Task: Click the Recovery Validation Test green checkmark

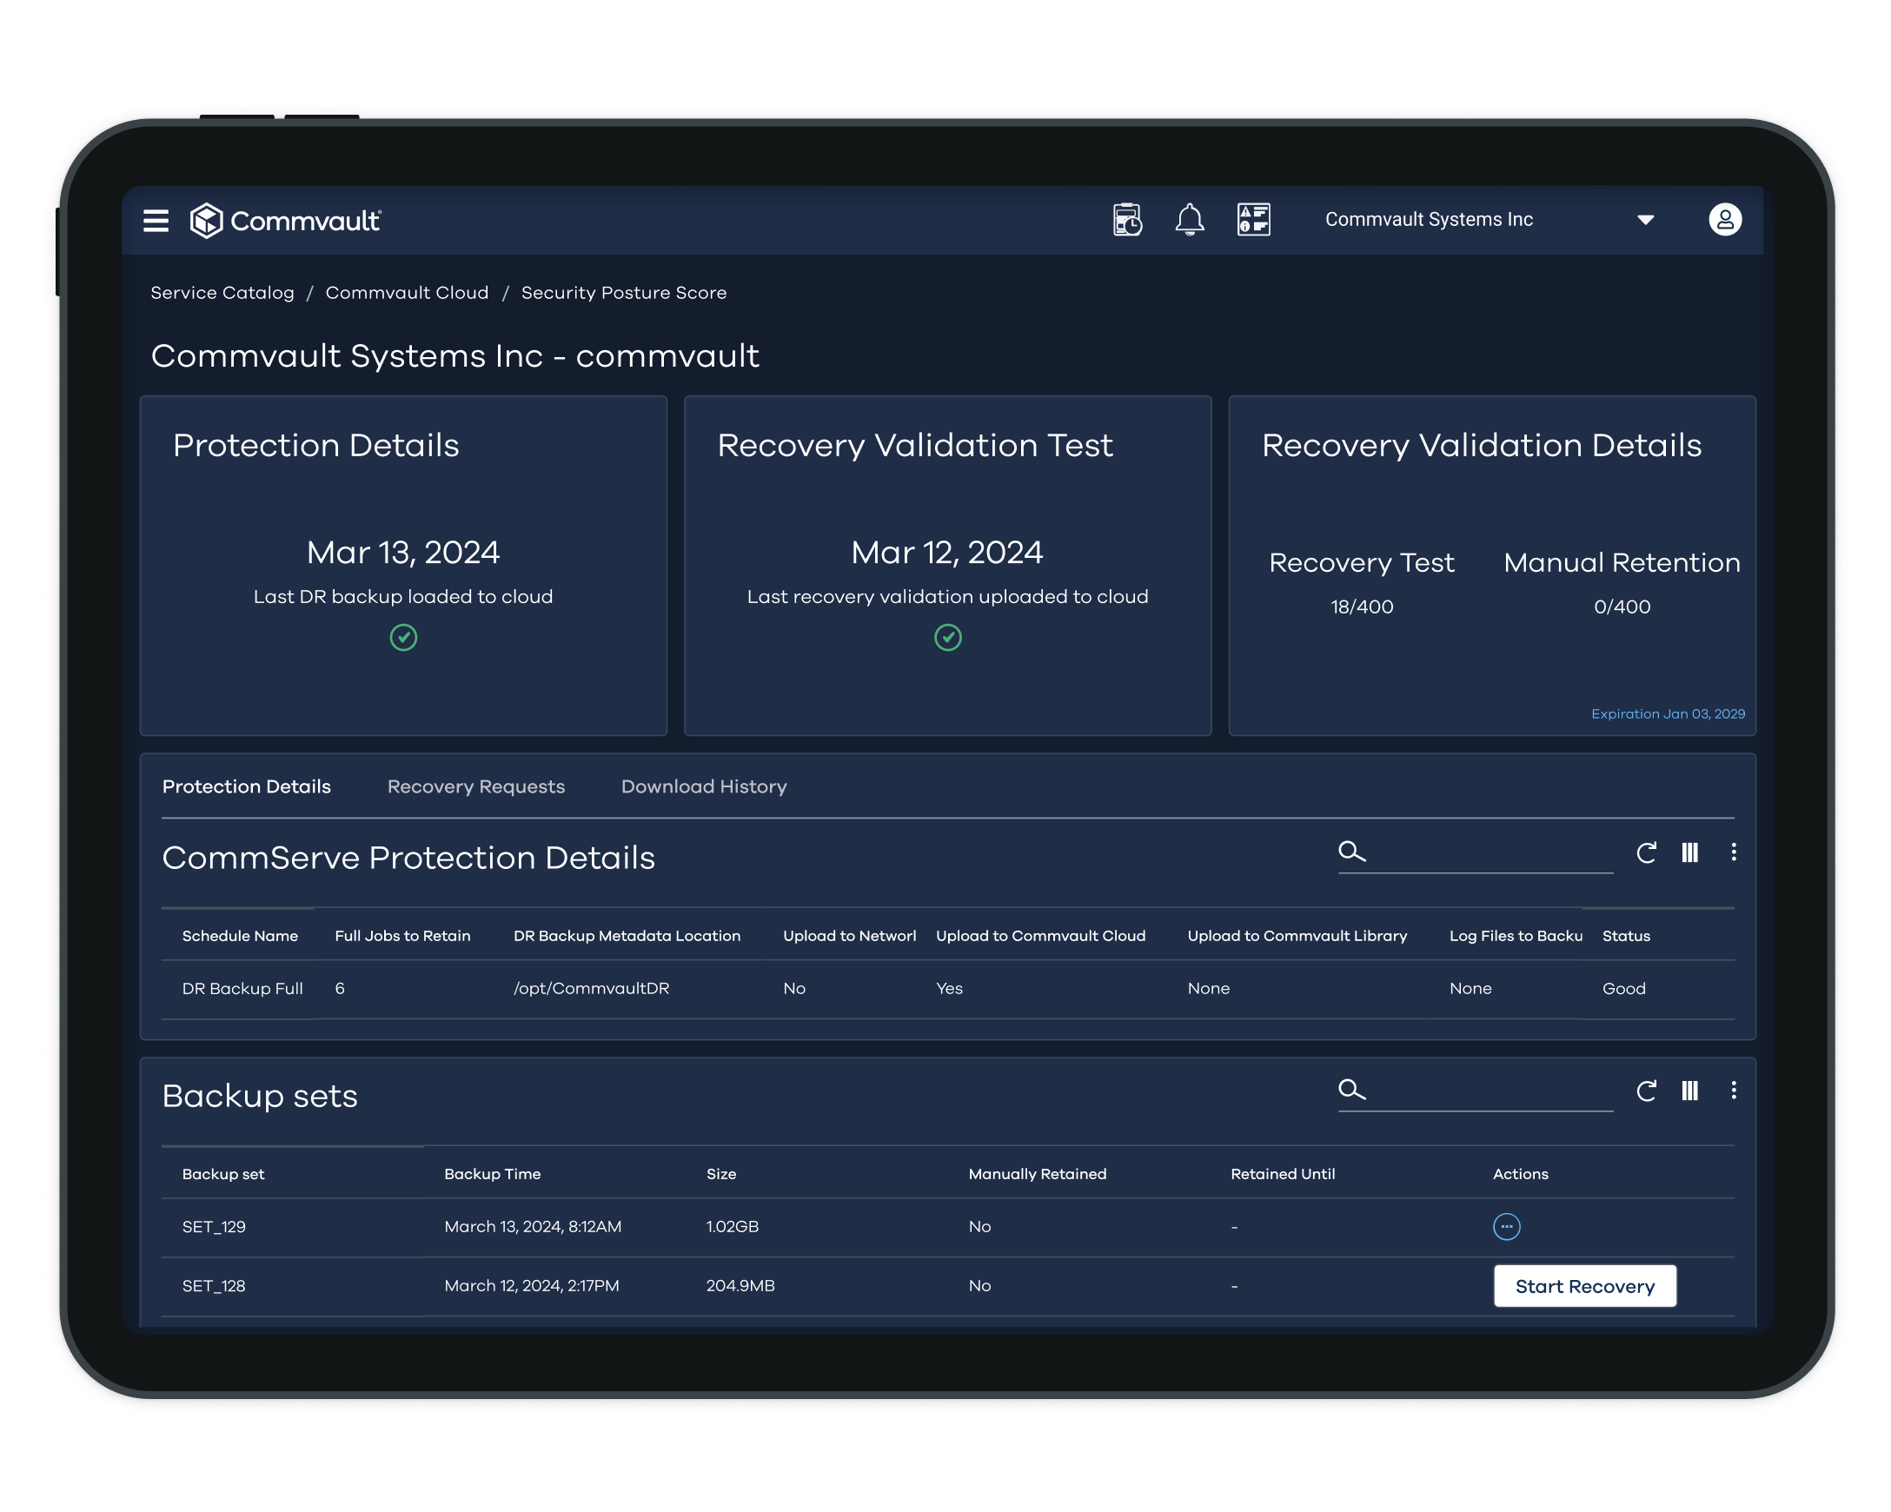Action: pyautogui.click(x=947, y=638)
